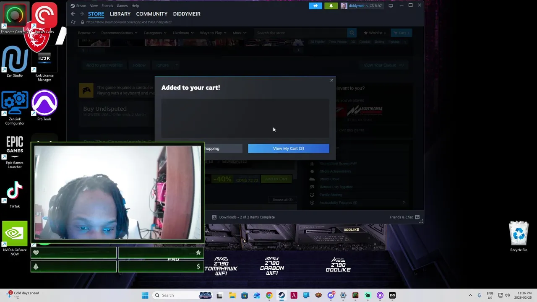This screenshot has width=537, height=302.
Task: Open TikTok desktop shortcut
Action: [x=15, y=194]
